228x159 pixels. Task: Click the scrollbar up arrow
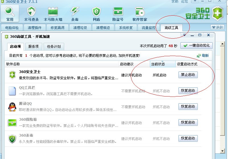[222, 44]
